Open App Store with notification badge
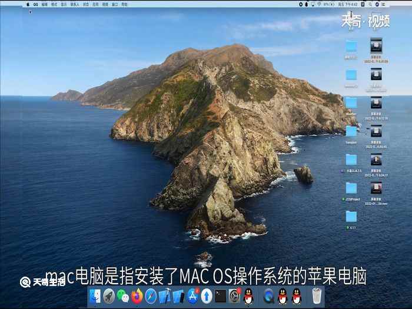 point(193,296)
